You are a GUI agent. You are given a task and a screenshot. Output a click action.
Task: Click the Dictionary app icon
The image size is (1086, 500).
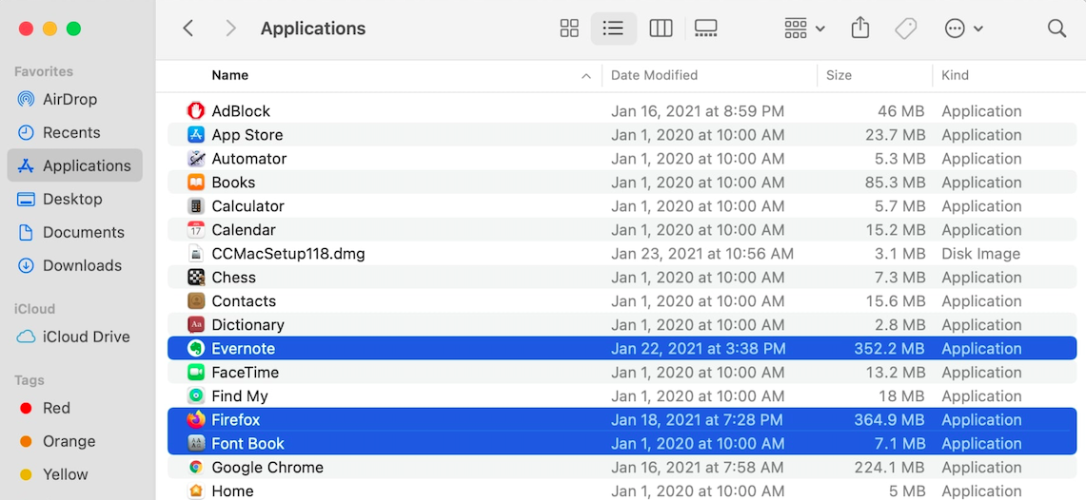pos(196,324)
